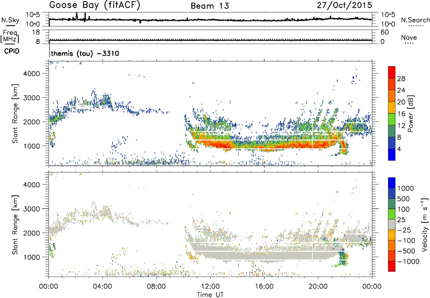Click the green velocity patch near 22:00
The width and height of the screenshot is (430, 298).
coord(343,258)
